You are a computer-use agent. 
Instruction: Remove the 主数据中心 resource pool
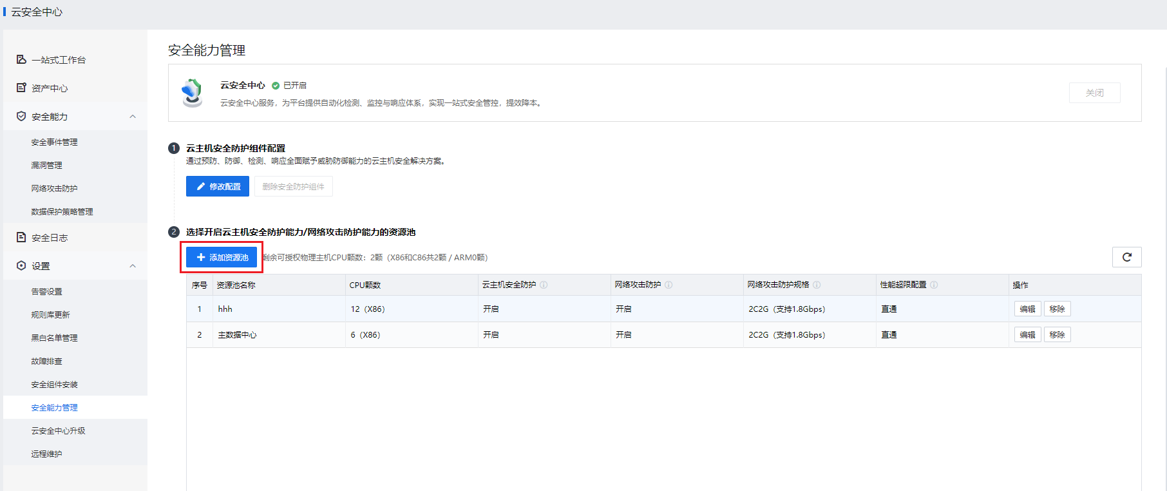point(1057,335)
